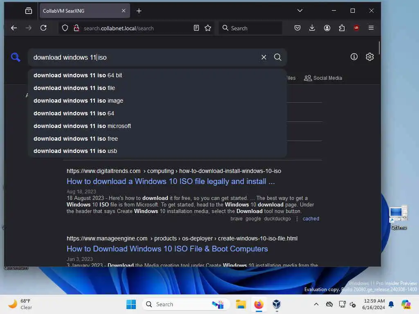Click the page vertical scrollbar
419x314 pixels.
(x=379, y=48)
